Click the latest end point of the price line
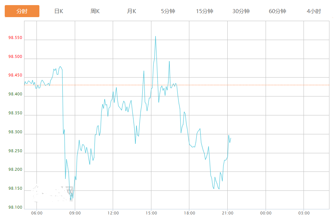336x217 pixels. pyautogui.click(x=231, y=138)
